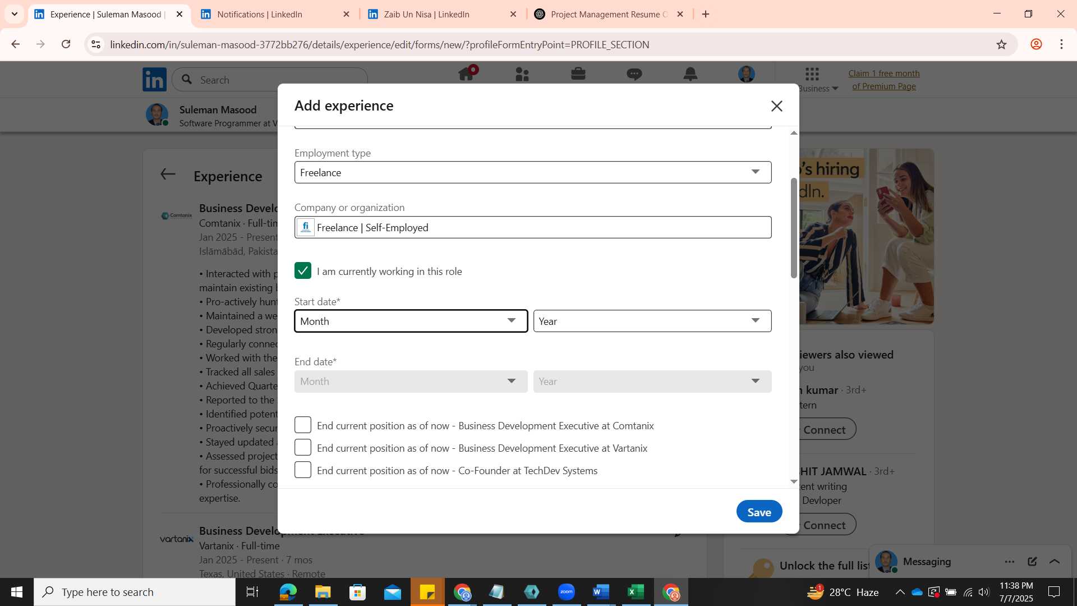This screenshot has height=606, width=1077.
Task: Close the Notifications LinkedIn tab
Action: tap(346, 14)
